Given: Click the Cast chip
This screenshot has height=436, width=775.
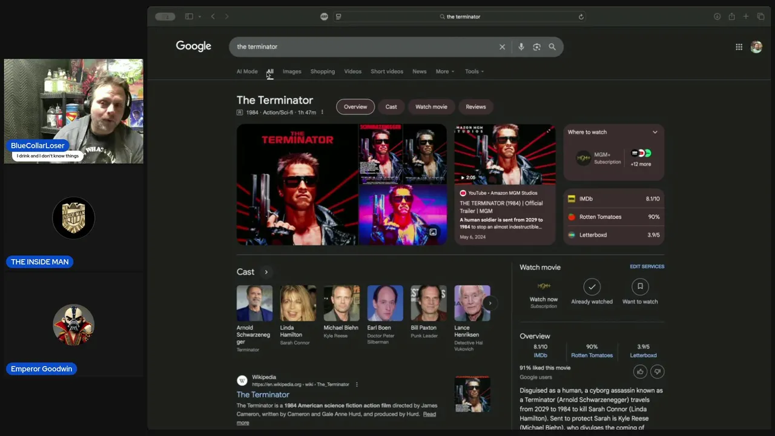Looking at the screenshot, I should 391,107.
